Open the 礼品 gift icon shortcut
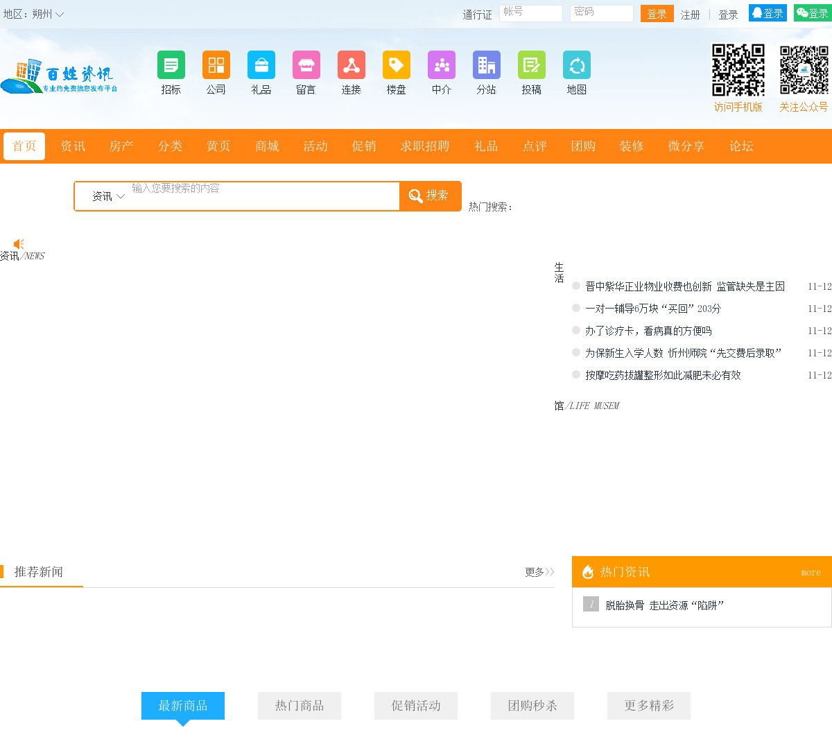The height and width of the screenshot is (737, 832). coord(261,65)
